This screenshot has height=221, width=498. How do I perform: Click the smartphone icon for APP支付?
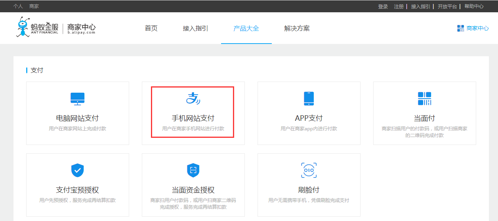pyautogui.click(x=309, y=99)
